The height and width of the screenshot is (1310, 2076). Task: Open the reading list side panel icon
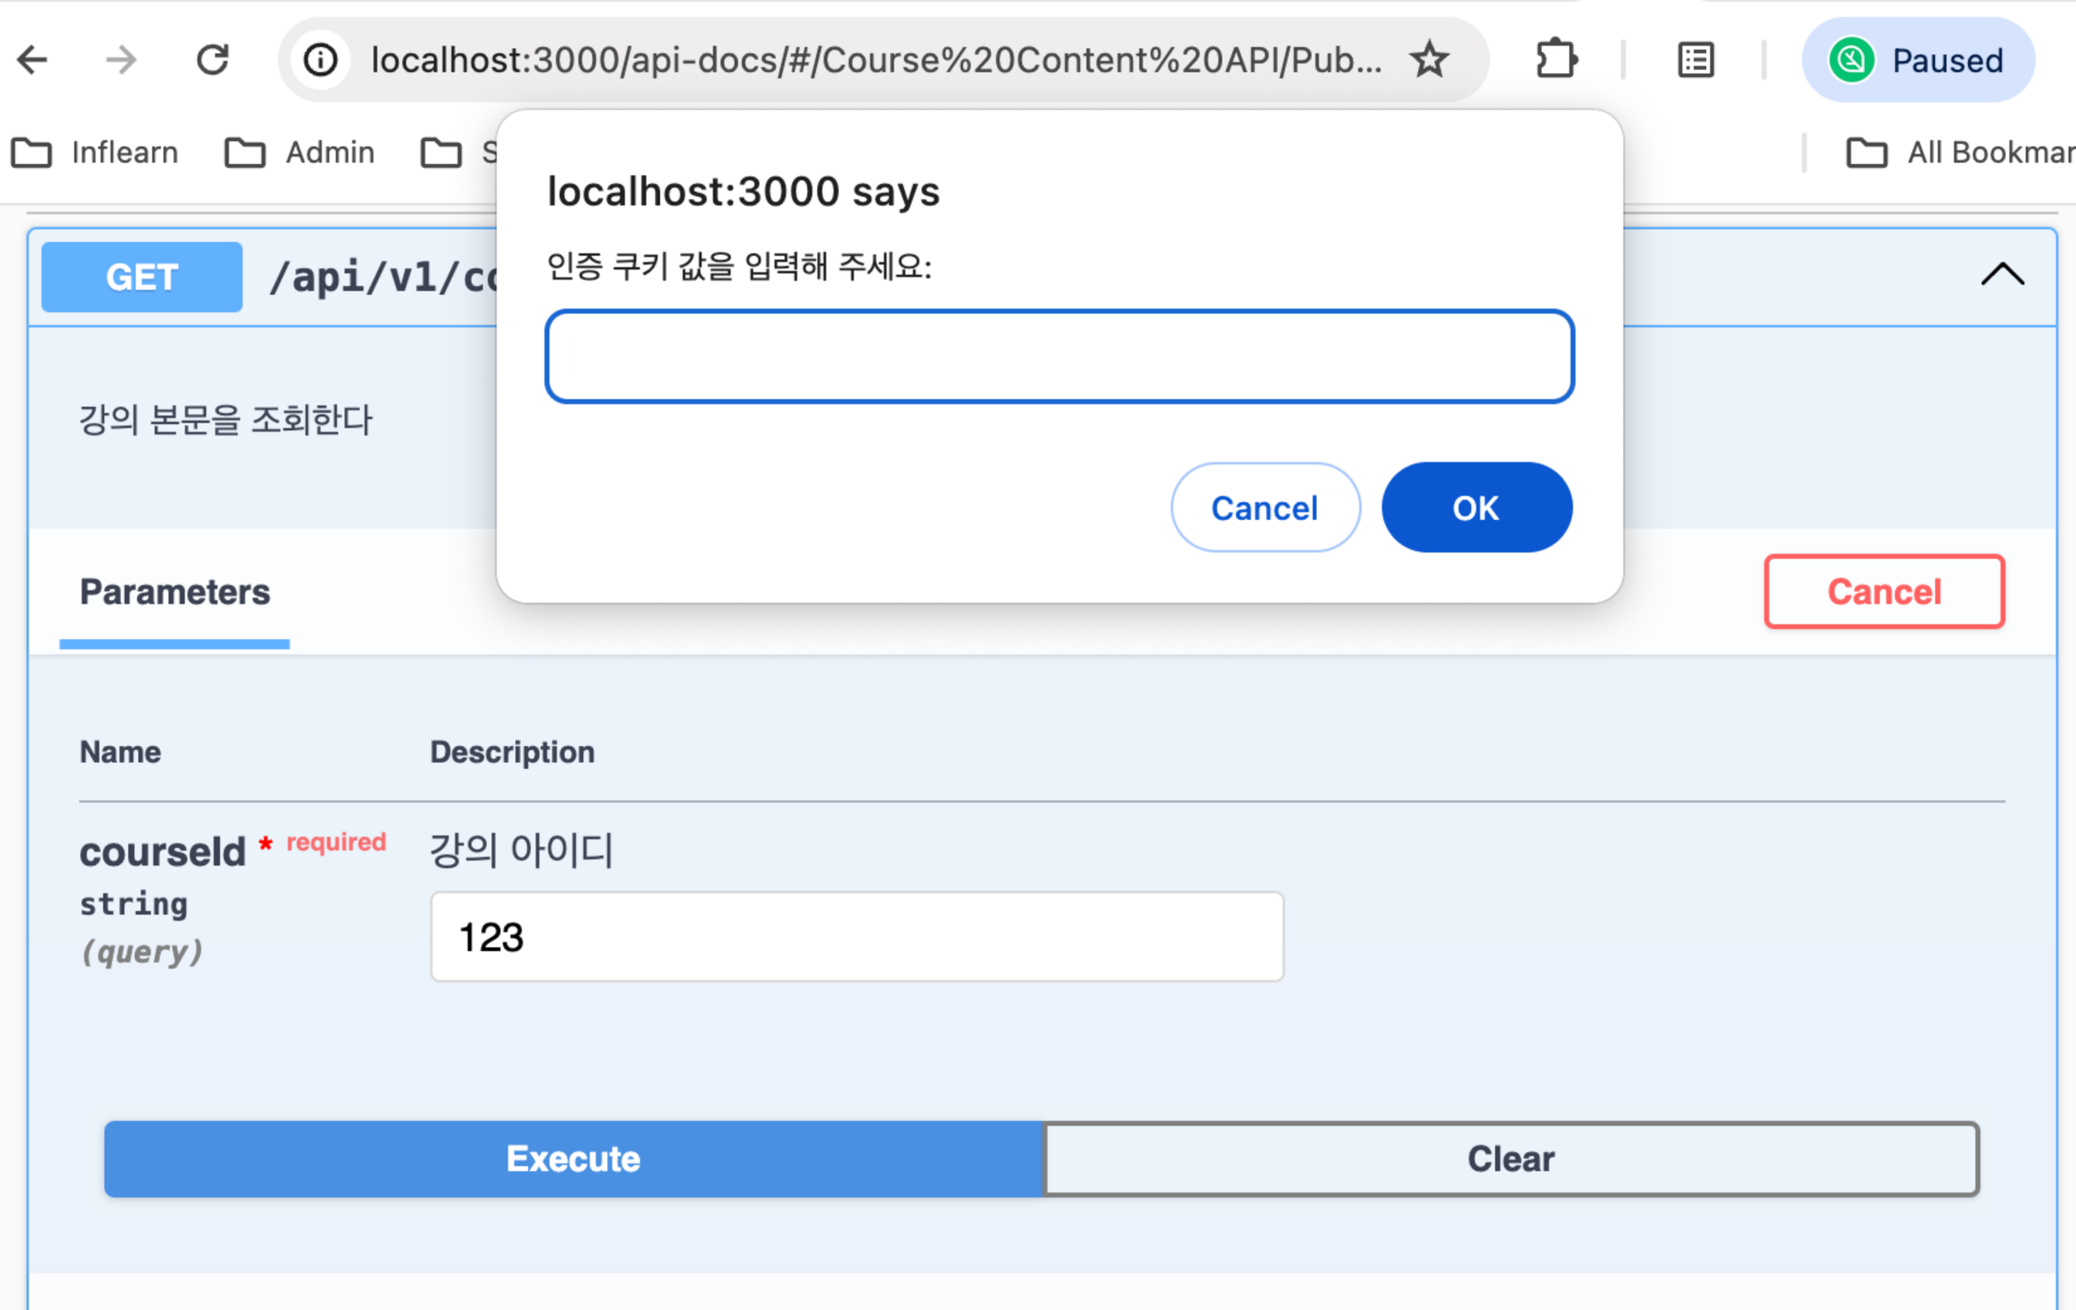[1695, 60]
